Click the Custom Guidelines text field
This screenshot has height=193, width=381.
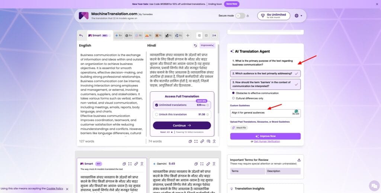tap(265, 113)
